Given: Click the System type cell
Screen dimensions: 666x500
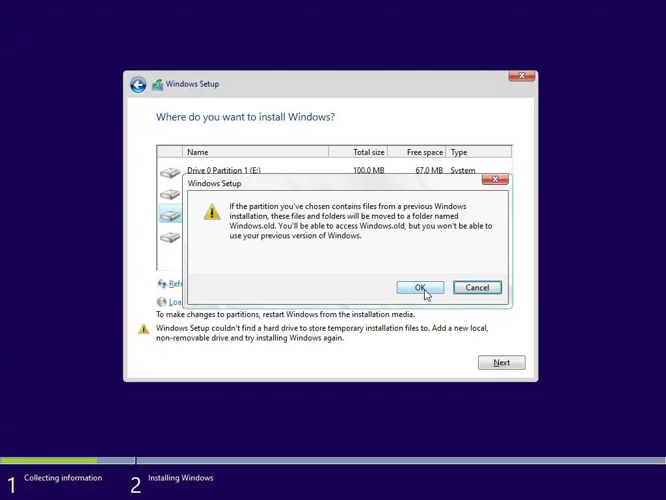Looking at the screenshot, I should coord(463,170).
